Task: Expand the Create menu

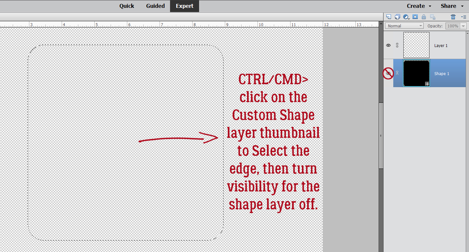Action: (x=419, y=6)
